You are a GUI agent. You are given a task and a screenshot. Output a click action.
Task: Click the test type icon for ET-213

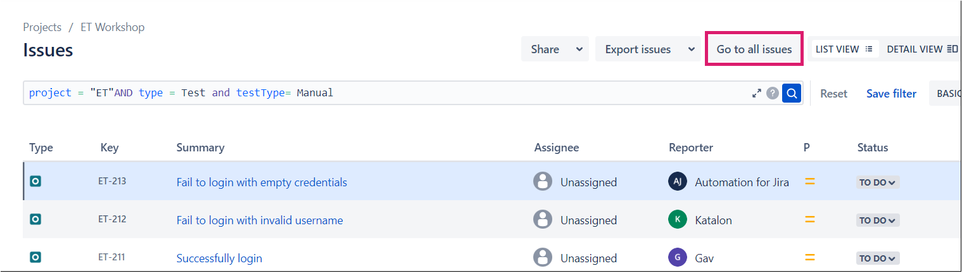pyautogui.click(x=36, y=182)
